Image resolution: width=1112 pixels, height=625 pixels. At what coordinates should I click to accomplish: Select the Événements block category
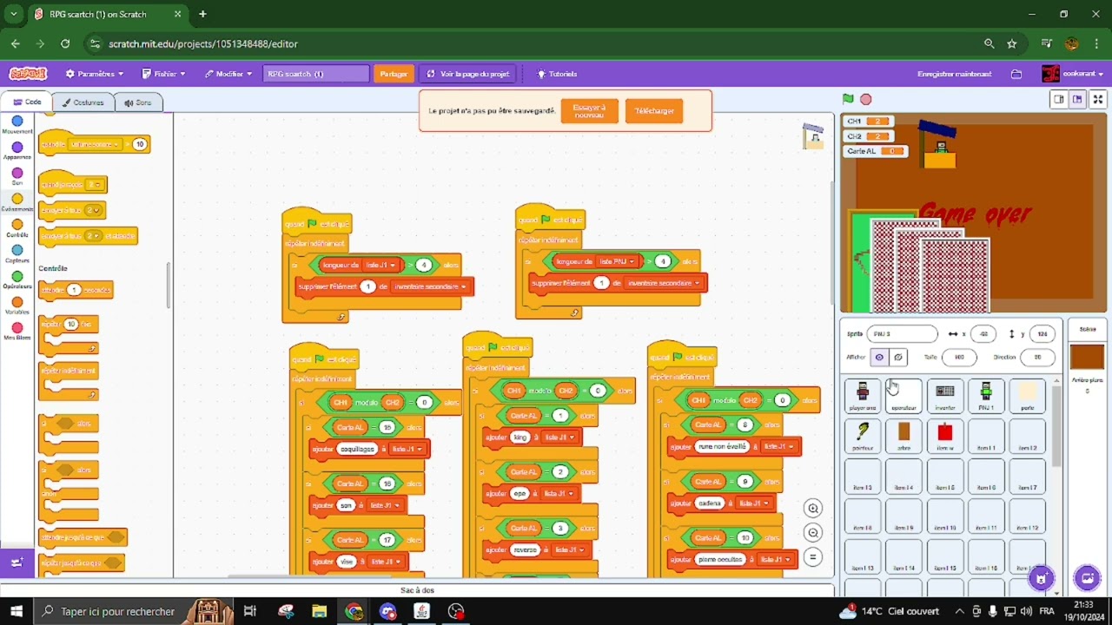17,202
